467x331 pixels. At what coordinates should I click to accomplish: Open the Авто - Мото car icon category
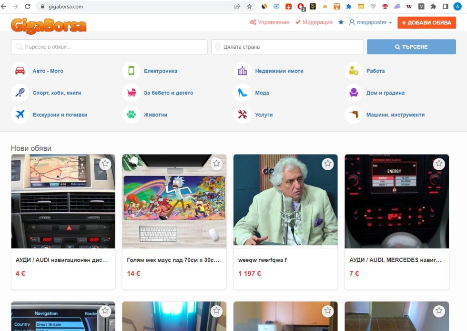[20, 71]
